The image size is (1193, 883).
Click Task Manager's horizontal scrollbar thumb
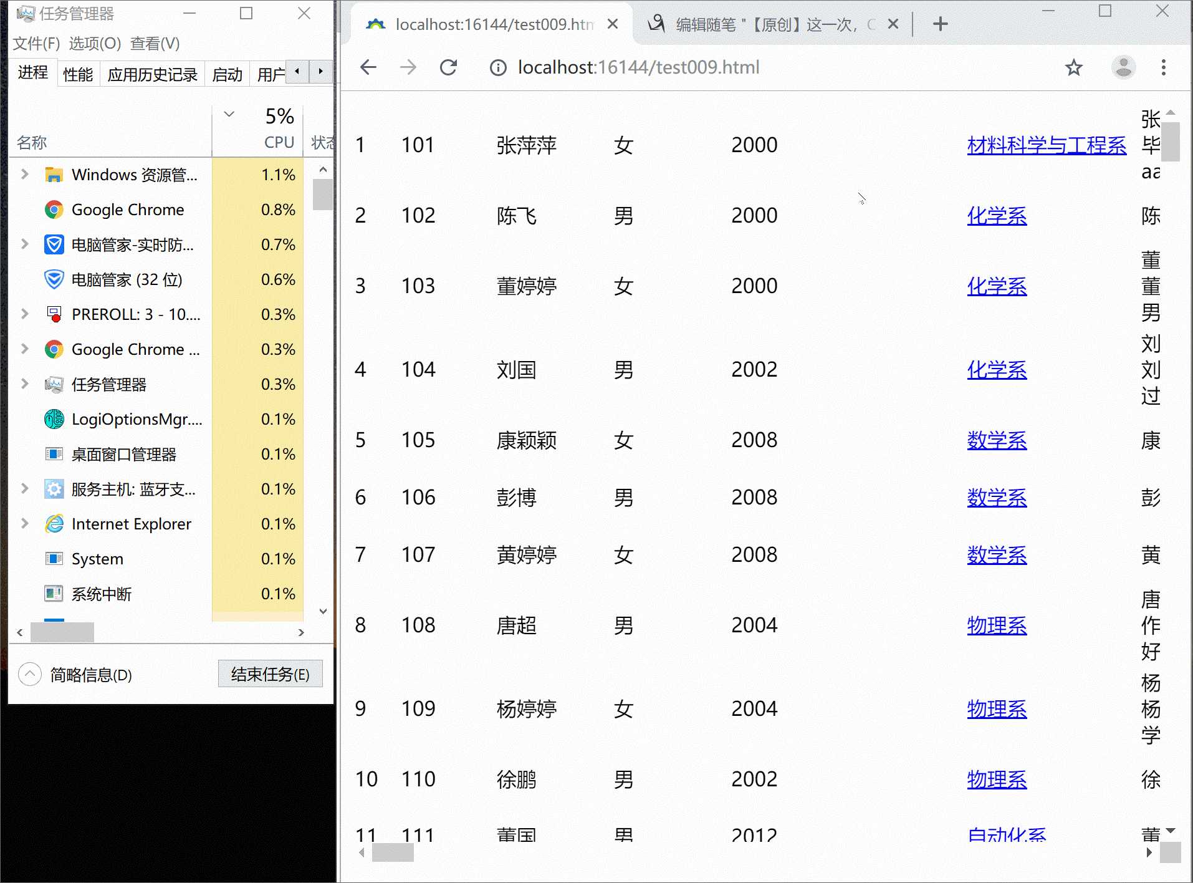62,632
